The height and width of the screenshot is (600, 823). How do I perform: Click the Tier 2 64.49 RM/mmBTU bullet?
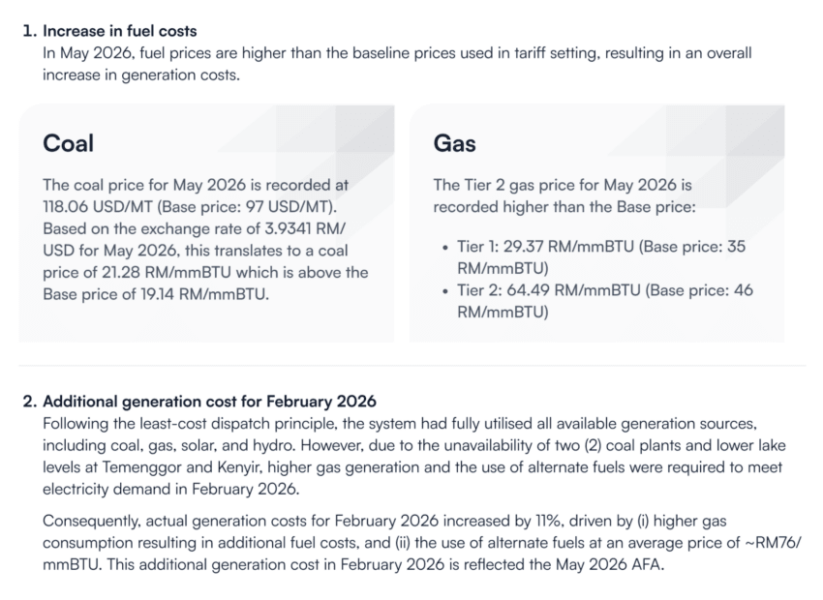point(604,301)
